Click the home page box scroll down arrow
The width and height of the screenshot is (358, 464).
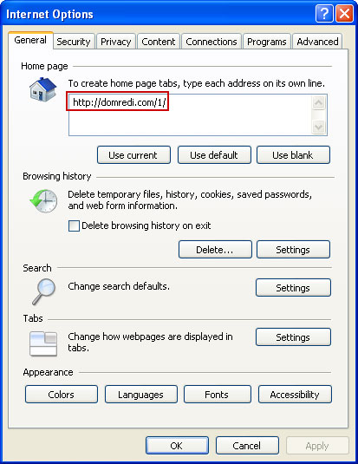319,127
